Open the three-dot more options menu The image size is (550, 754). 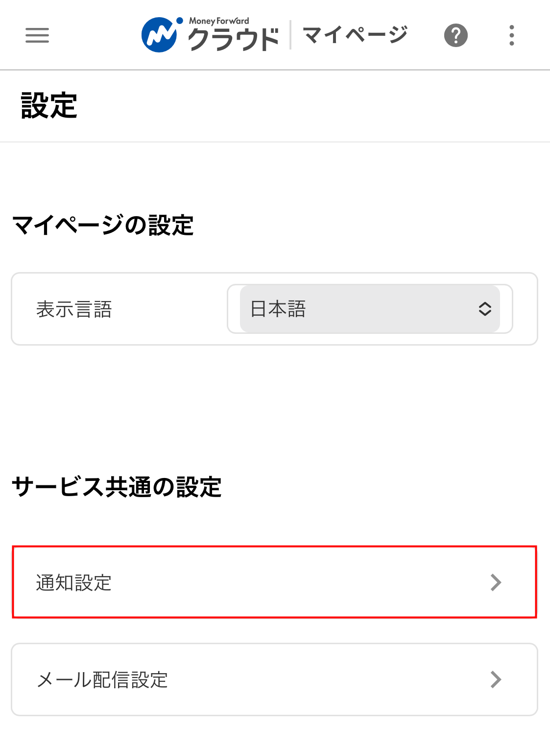click(511, 35)
